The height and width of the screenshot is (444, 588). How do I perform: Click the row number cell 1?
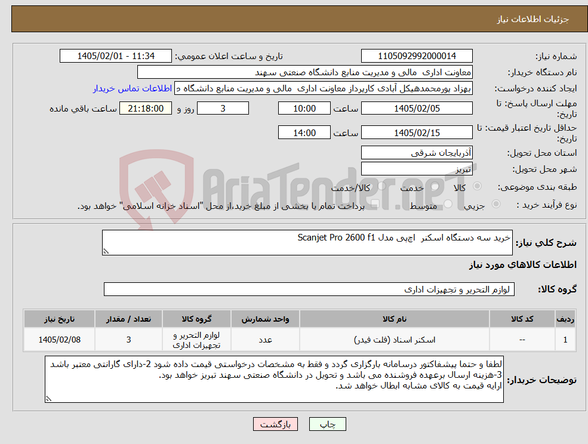[565, 340]
